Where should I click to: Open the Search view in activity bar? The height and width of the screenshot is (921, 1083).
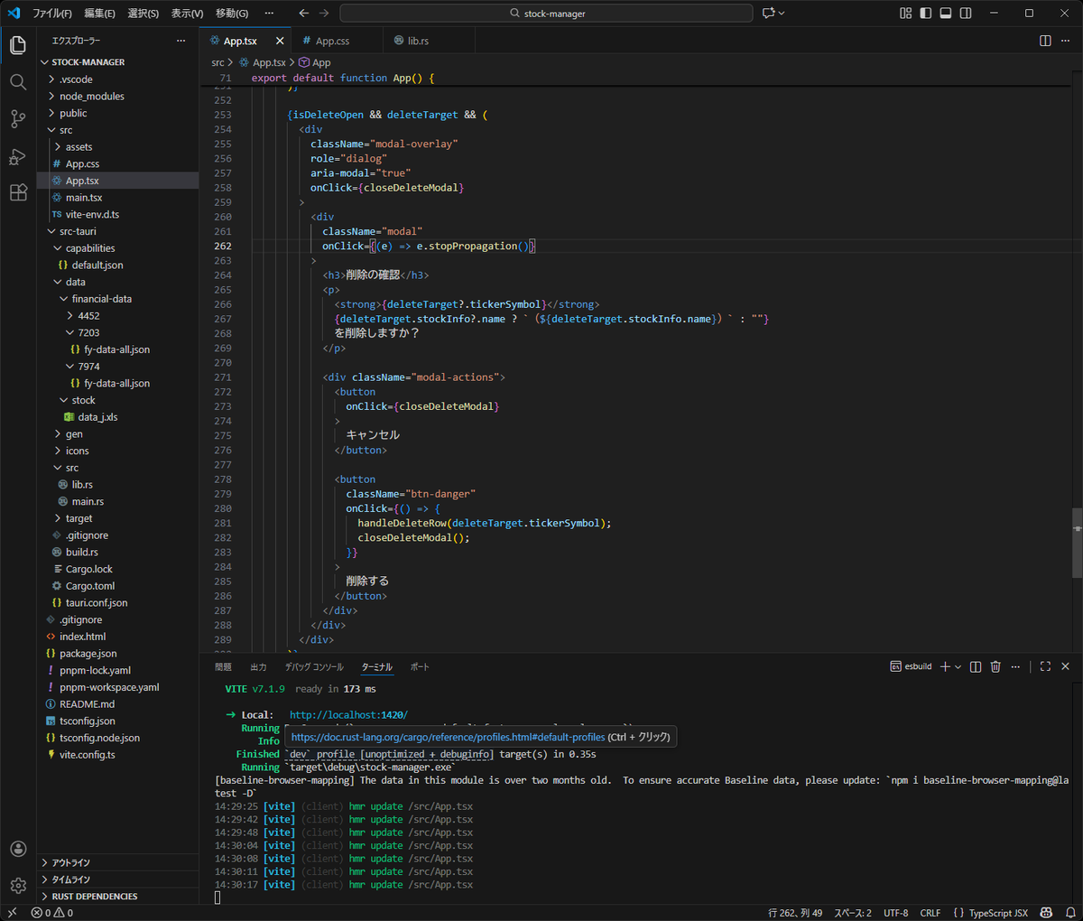coord(18,82)
